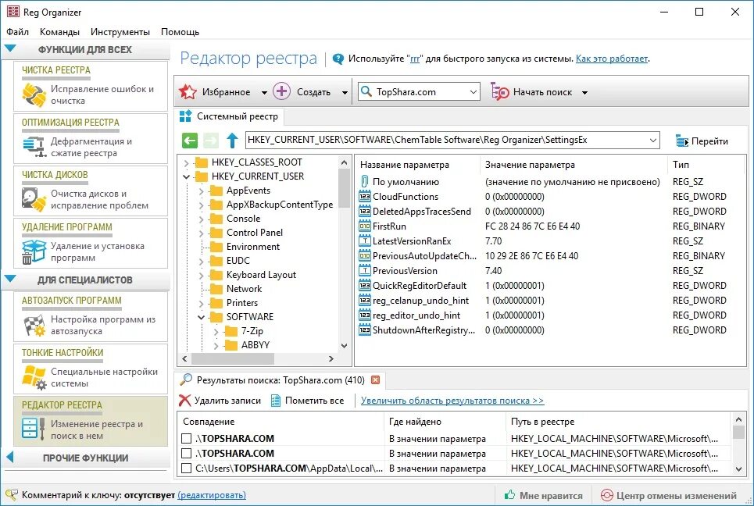754x506 pixels.
Task: Click the expand search results area link
Action: (452, 401)
